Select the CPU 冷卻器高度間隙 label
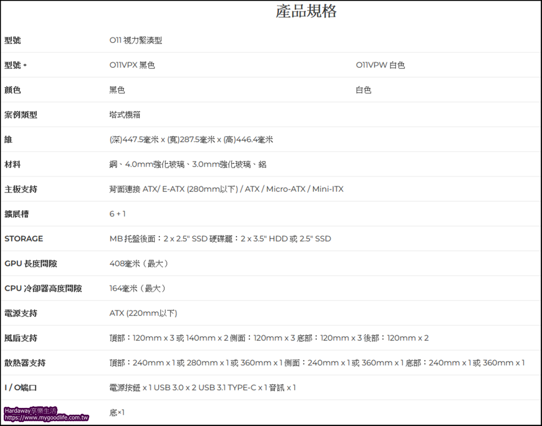This screenshot has height=426, width=542. click(x=43, y=288)
